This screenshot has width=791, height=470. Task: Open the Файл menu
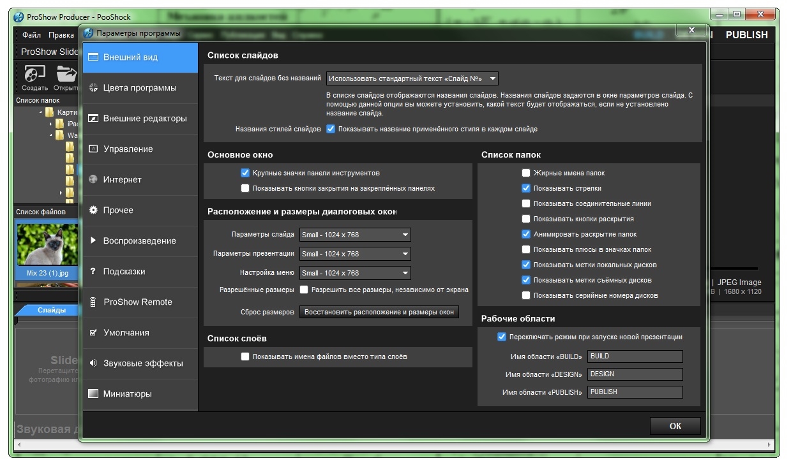31,35
